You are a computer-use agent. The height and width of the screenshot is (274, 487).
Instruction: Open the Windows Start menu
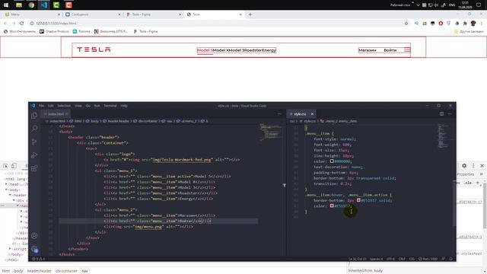[x=6, y=5]
